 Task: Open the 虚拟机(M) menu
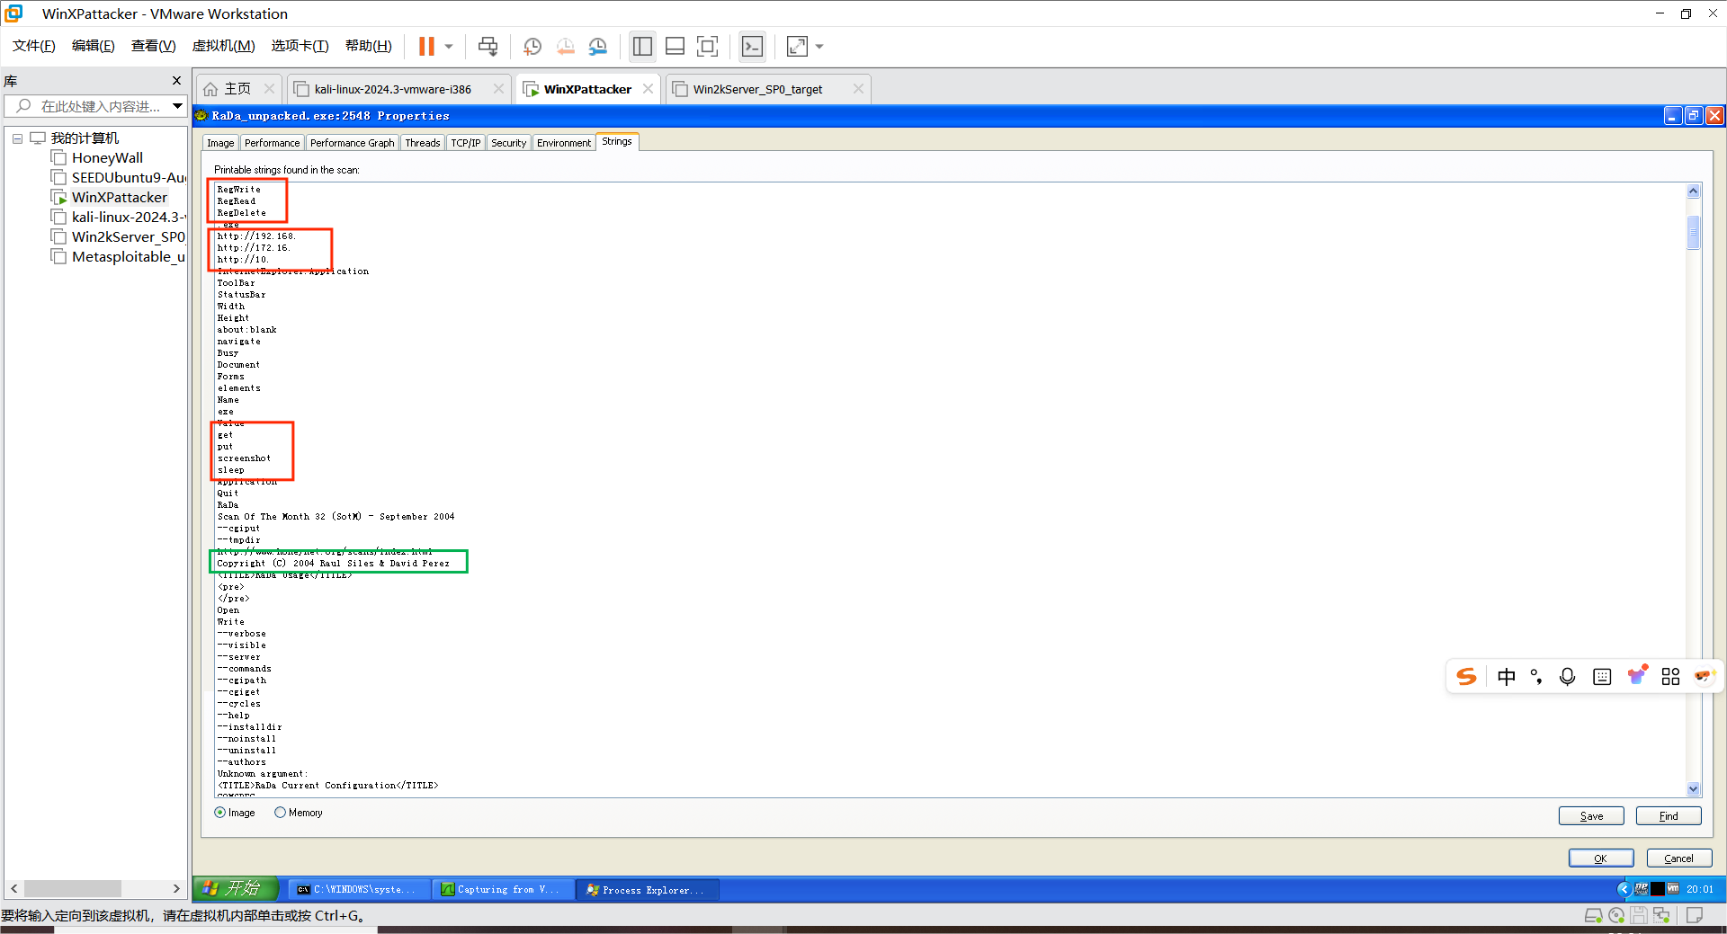[x=223, y=46]
